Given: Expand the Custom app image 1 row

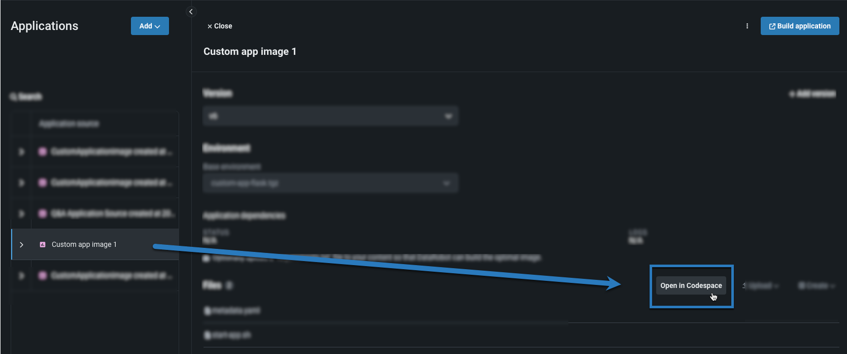Looking at the screenshot, I should pyautogui.click(x=21, y=244).
